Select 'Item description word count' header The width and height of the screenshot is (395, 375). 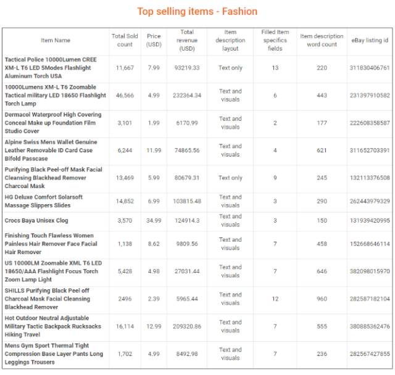pos(322,41)
